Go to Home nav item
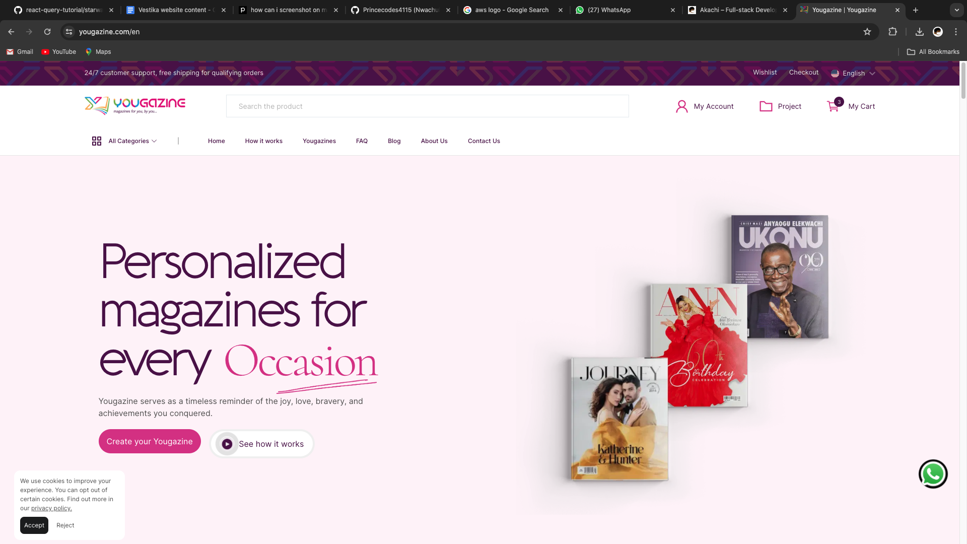Viewport: 967px width, 544px height. coord(217,141)
